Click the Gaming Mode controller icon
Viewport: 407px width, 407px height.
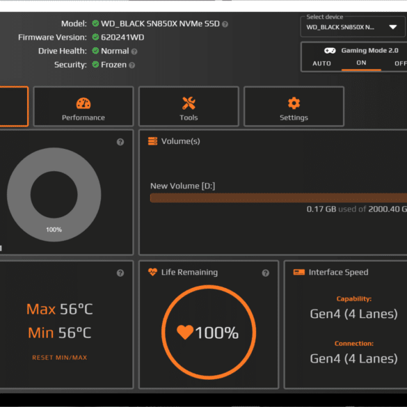click(330, 50)
